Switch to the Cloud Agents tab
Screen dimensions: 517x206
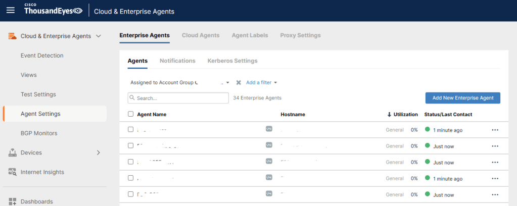click(201, 35)
